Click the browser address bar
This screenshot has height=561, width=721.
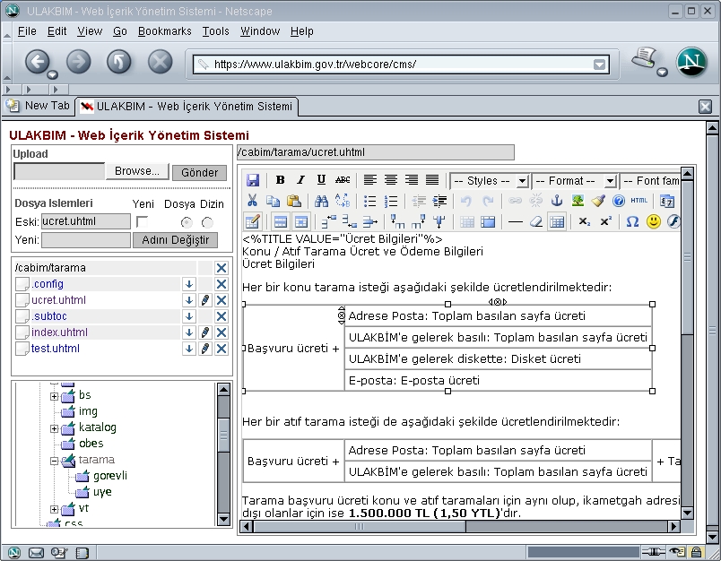tap(401, 65)
